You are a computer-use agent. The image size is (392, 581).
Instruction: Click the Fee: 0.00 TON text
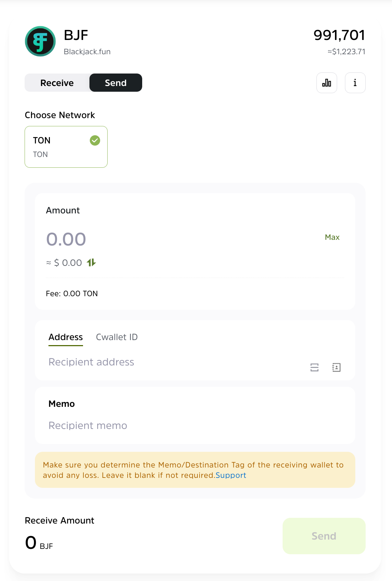pyautogui.click(x=72, y=294)
